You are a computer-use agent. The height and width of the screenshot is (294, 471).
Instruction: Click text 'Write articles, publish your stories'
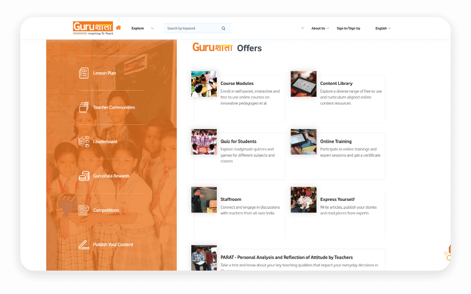pyautogui.click(x=348, y=207)
